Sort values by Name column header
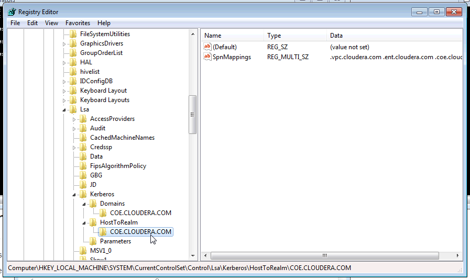Screen dimensions: 470x280 coord(233,36)
